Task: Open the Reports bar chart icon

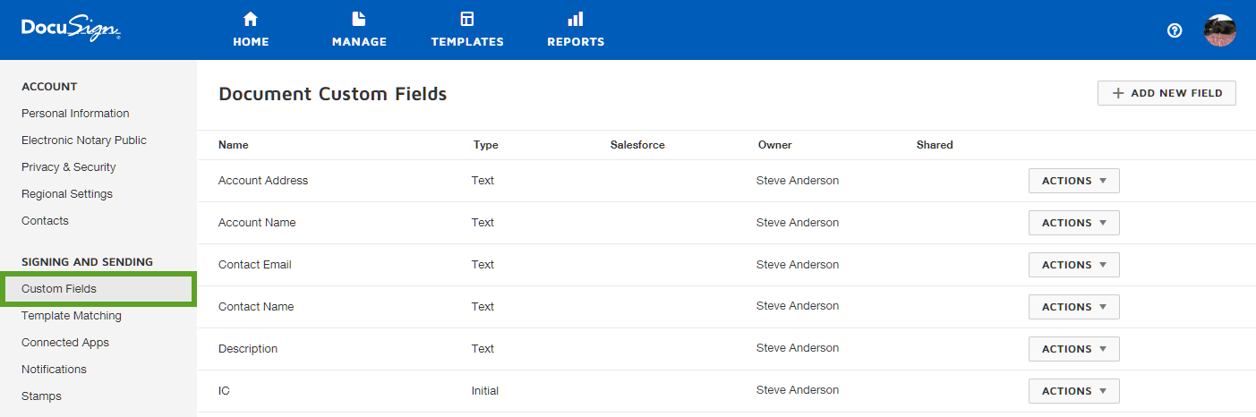Action: (x=576, y=19)
